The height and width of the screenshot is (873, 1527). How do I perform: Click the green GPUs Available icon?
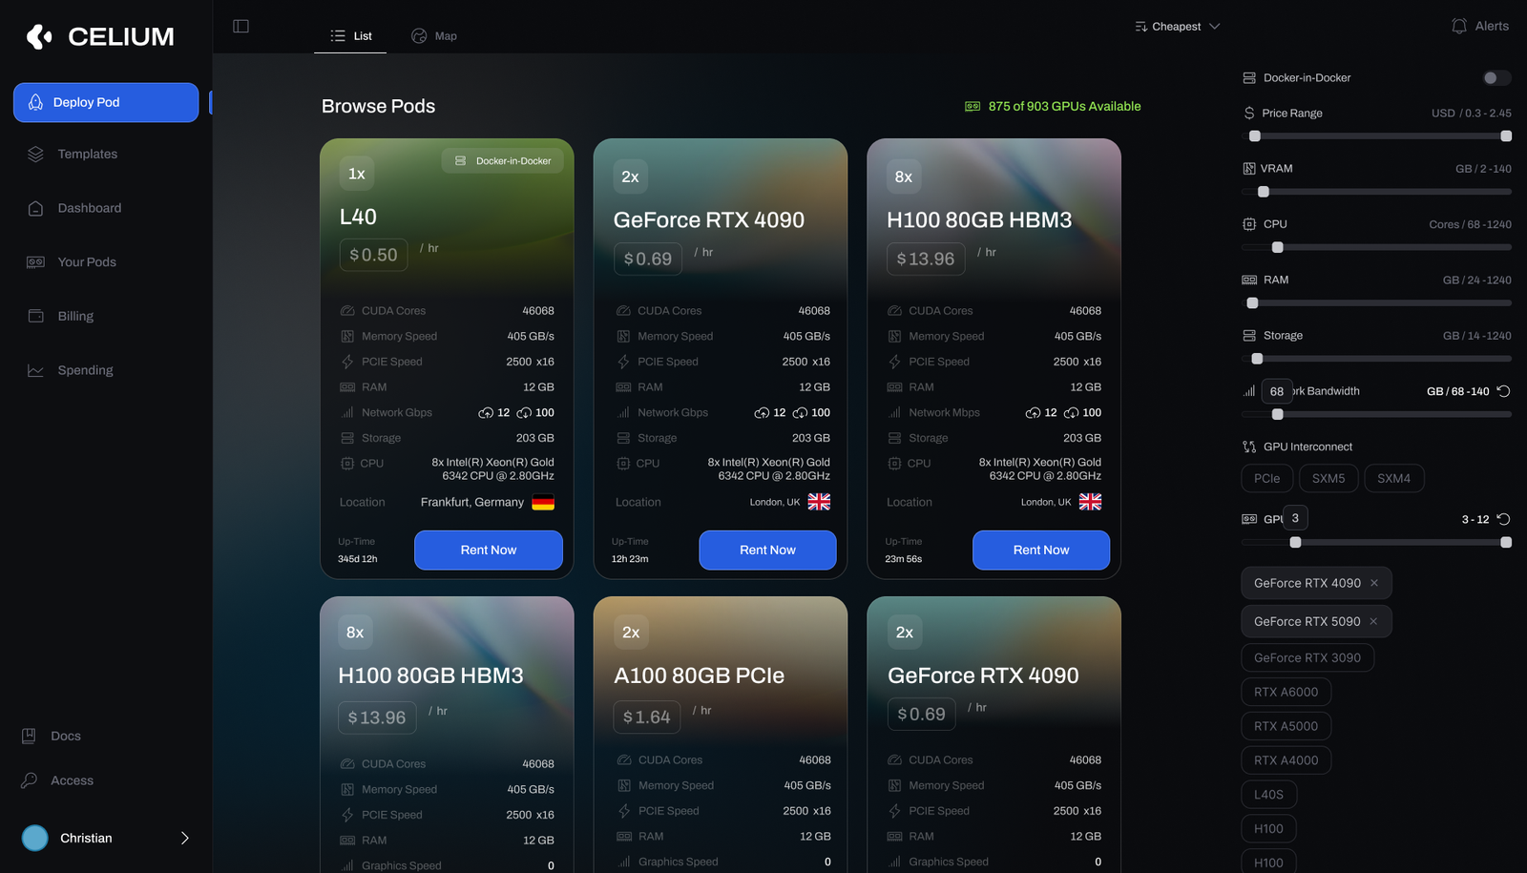(x=973, y=106)
